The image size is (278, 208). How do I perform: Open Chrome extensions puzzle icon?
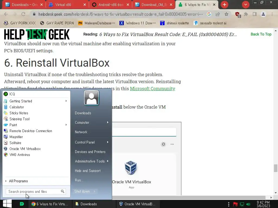[x=246, y=14]
